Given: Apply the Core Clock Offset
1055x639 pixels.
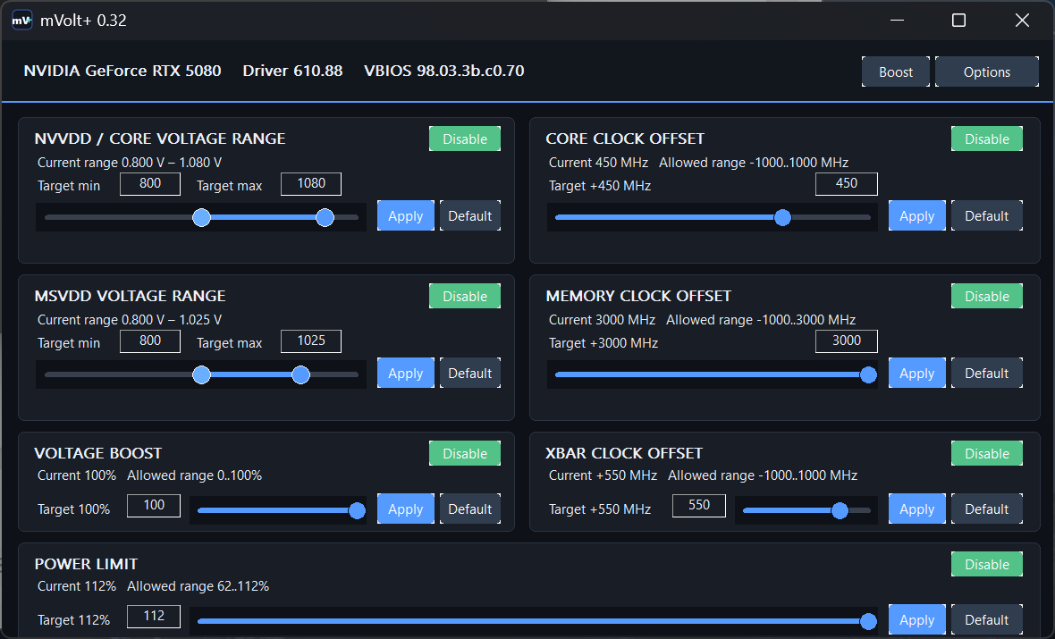Looking at the screenshot, I should click(x=917, y=216).
